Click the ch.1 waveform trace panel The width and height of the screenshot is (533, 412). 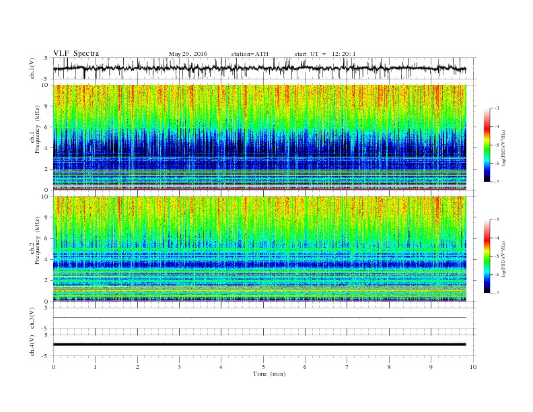click(x=264, y=68)
